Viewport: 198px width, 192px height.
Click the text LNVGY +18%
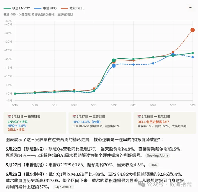(17, 122)
